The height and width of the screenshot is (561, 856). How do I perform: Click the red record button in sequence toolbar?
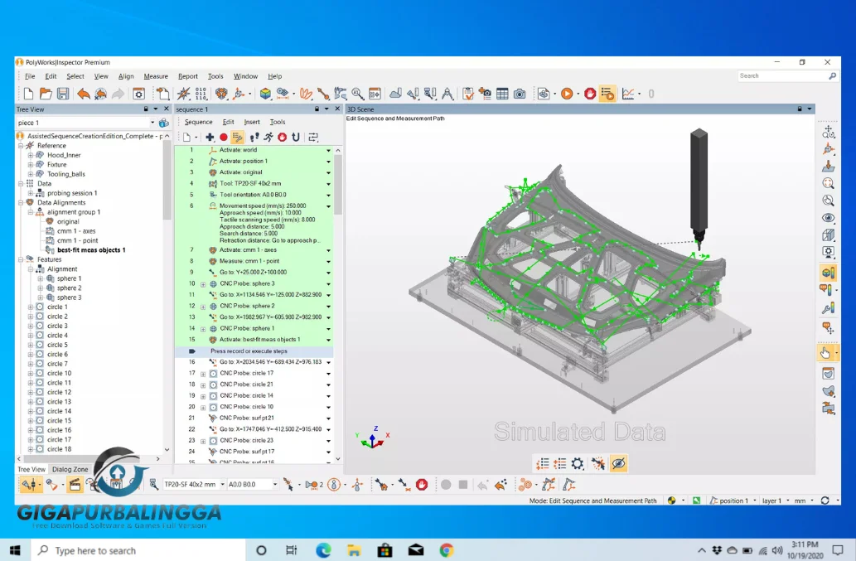[x=223, y=137]
